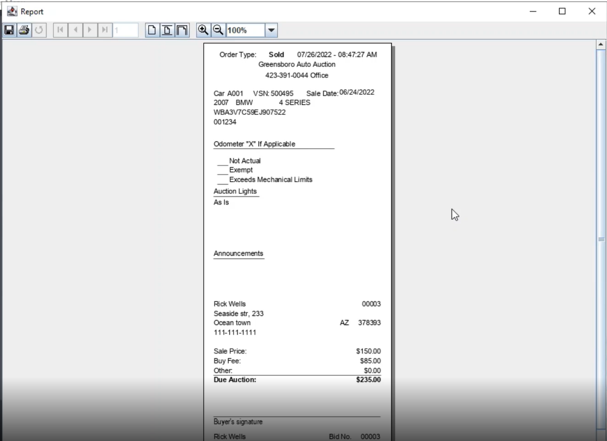Zoom in with the magnifier plus icon
607x441 pixels.
[203, 30]
